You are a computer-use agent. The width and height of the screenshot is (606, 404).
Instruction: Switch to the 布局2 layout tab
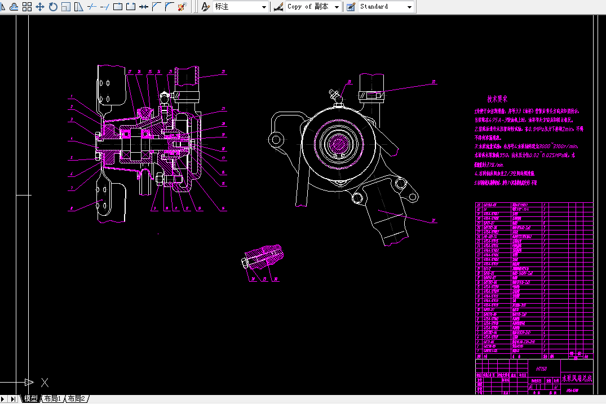tap(77, 398)
